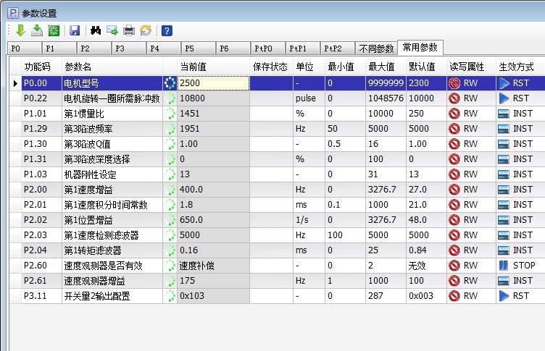Image resolution: width=545 pixels, height=351 pixels.
Task: Click the envelope with arrow icon
Action: (x=112, y=30)
